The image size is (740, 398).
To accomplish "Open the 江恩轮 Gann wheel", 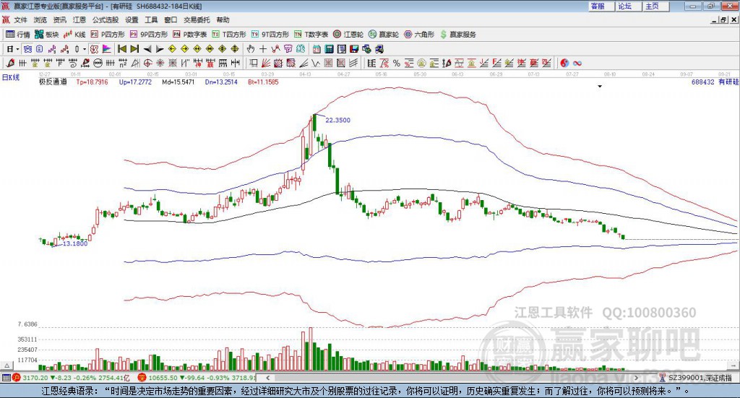I will coord(348,35).
